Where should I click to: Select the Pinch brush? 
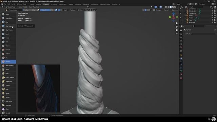pyautogui.click(x=8, y=69)
